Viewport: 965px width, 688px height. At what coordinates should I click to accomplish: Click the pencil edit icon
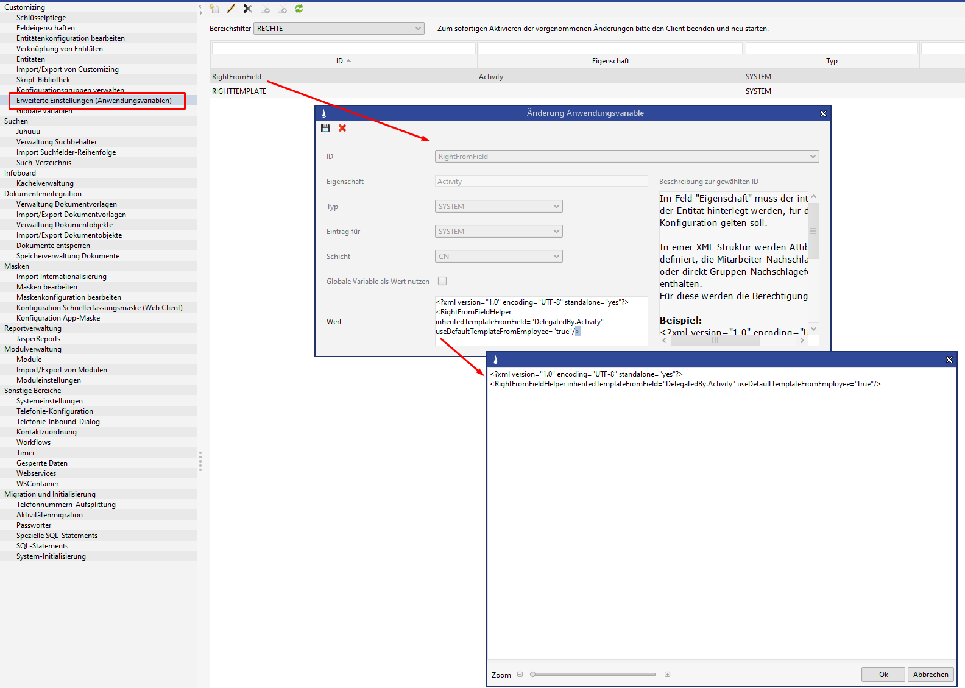(x=231, y=9)
